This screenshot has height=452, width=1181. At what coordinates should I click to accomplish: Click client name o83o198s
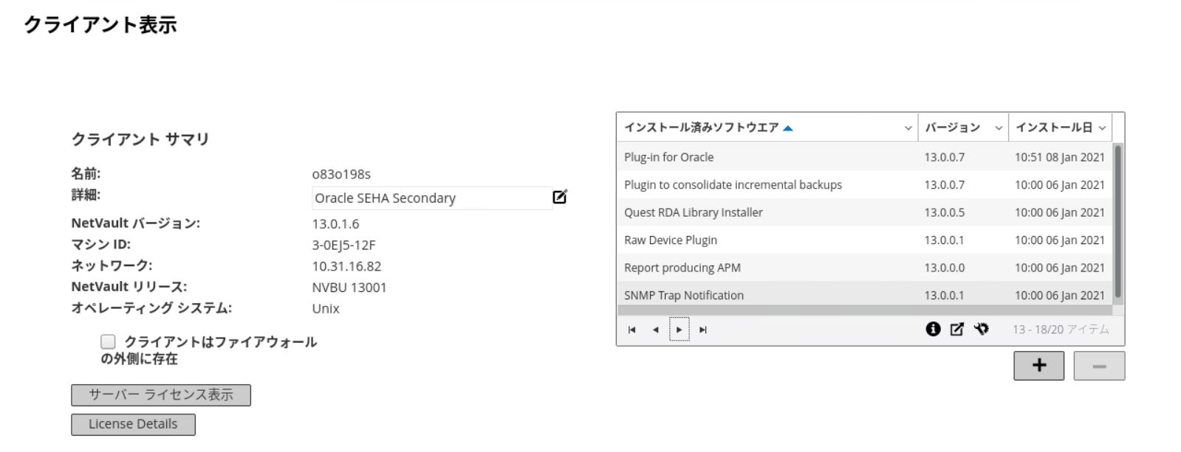(341, 175)
